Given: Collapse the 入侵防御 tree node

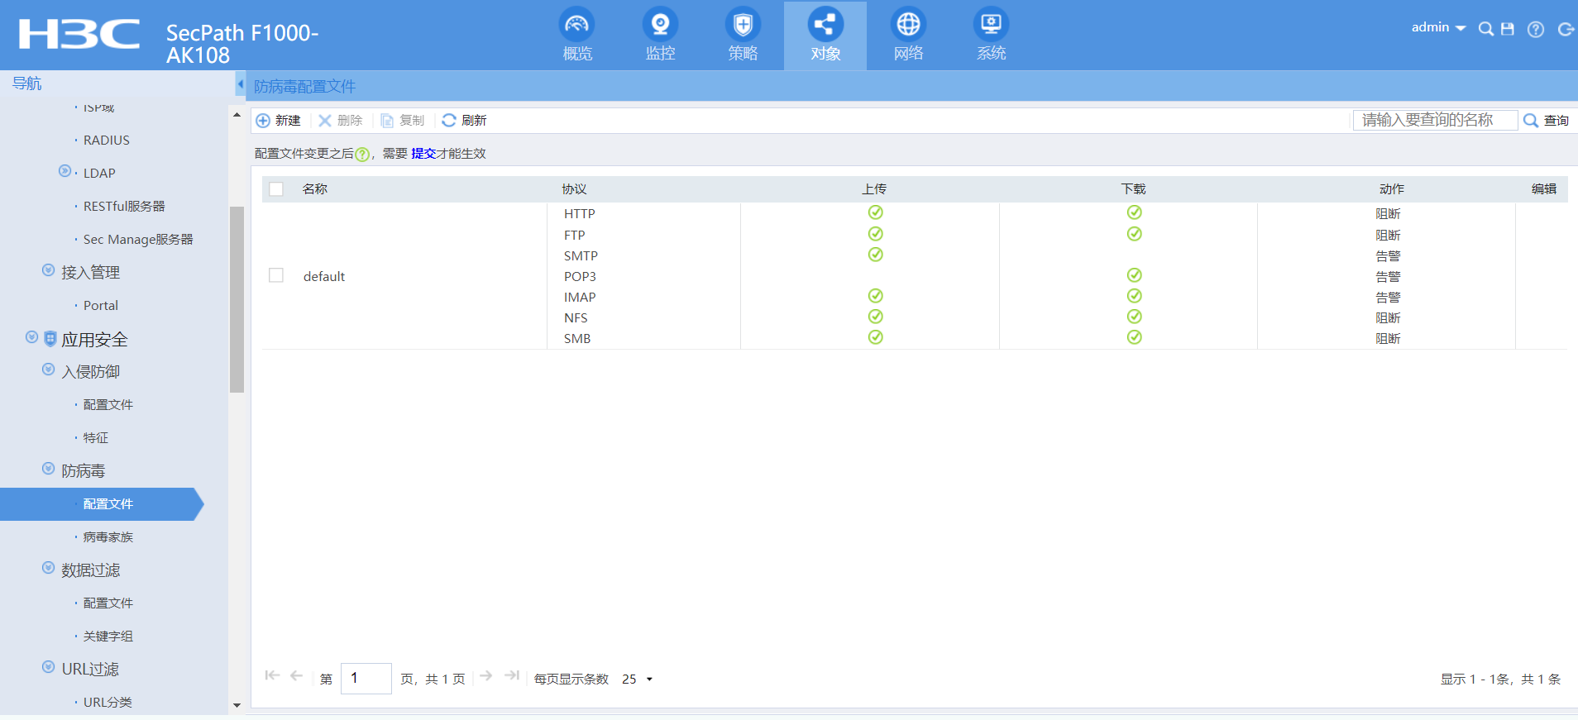Looking at the screenshot, I should pyautogui.click(x=49, y=370).
